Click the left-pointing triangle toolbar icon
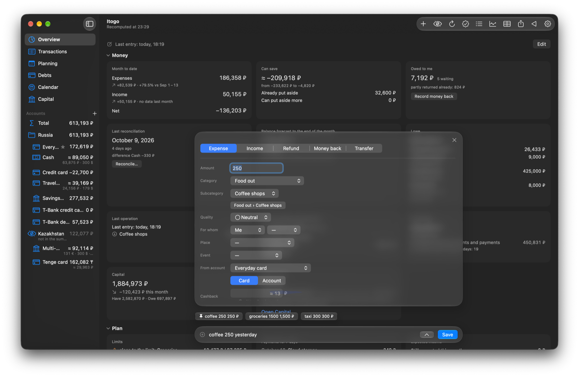 pyautogui.click(x=534, y=24)
